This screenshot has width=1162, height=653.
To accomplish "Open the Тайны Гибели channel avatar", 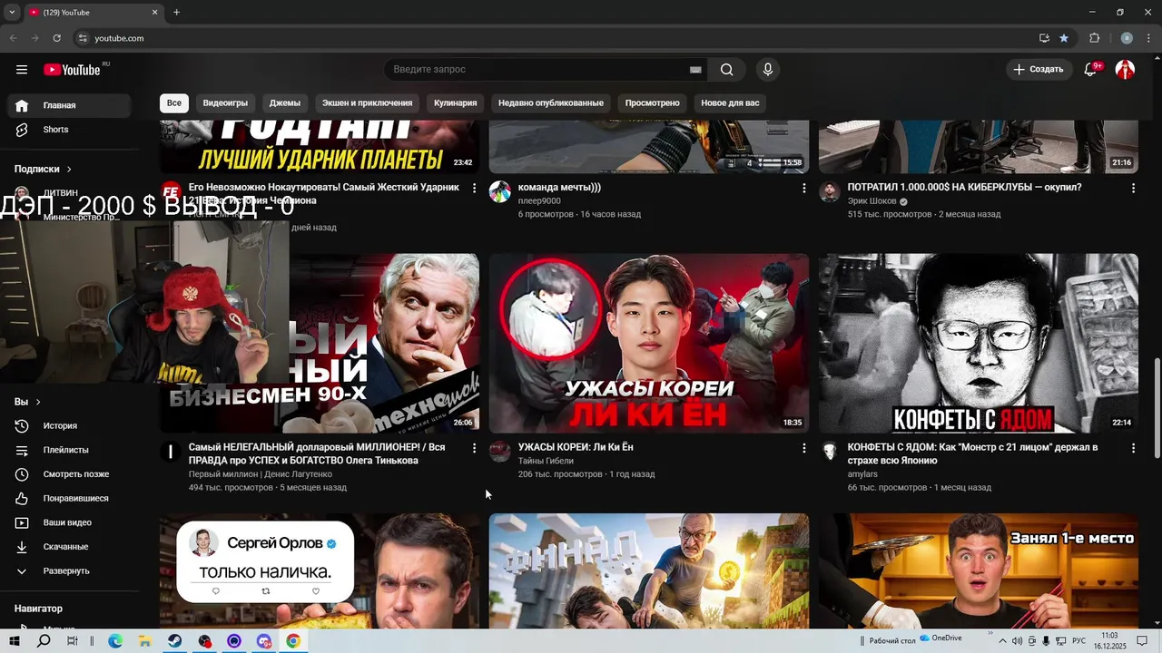I will [x=500, y=452].
